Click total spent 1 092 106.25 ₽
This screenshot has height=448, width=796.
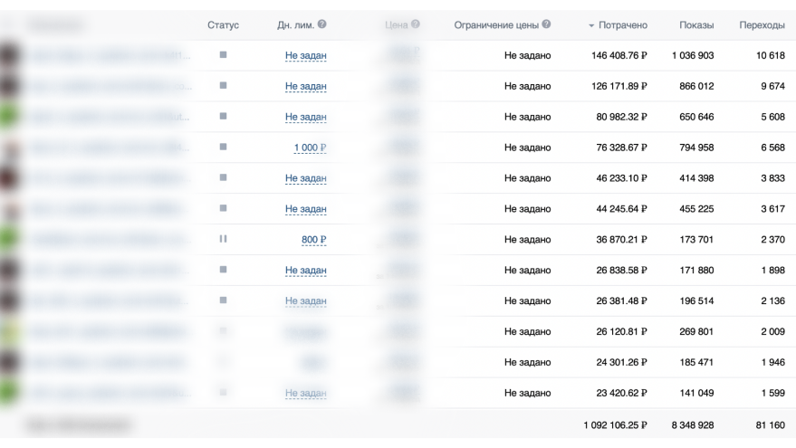pyautogui.click(x=615, y=425)
